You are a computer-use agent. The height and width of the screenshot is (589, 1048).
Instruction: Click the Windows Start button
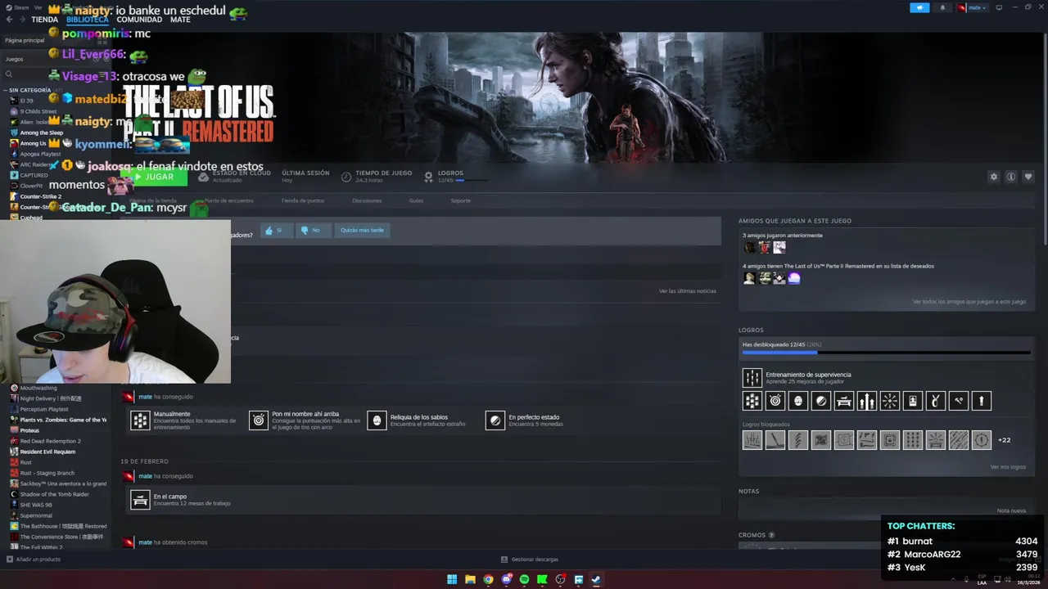click(x=452, y=579)
